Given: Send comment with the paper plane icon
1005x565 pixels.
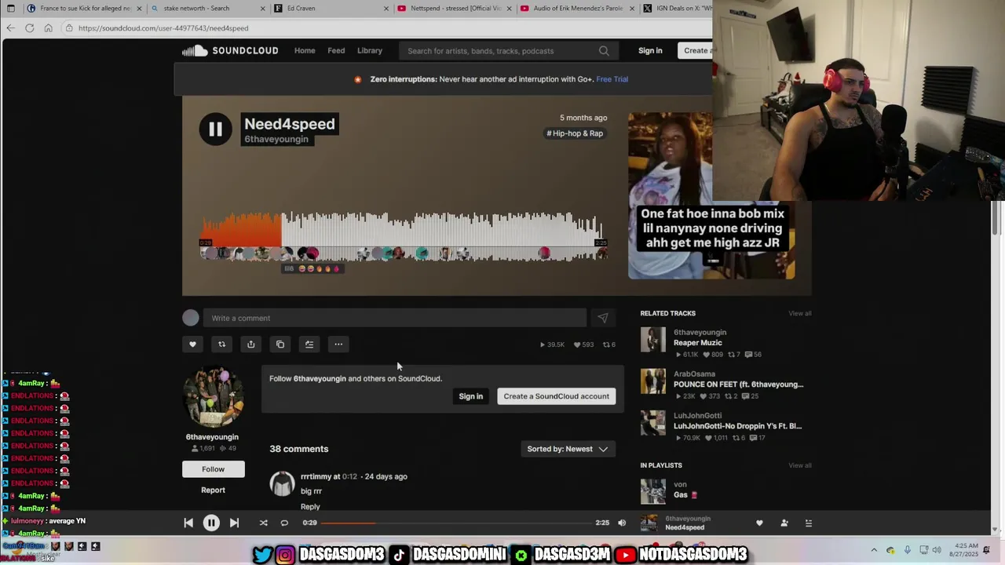Looking at the screenshot, I should 602,318.
